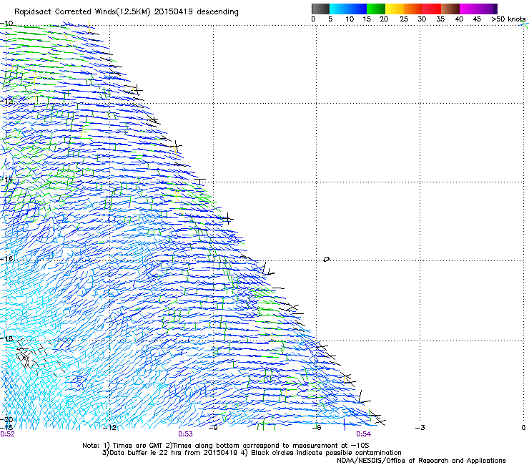
Task: Click the left-axis latitude label '-20'
Action: [6, 419]
